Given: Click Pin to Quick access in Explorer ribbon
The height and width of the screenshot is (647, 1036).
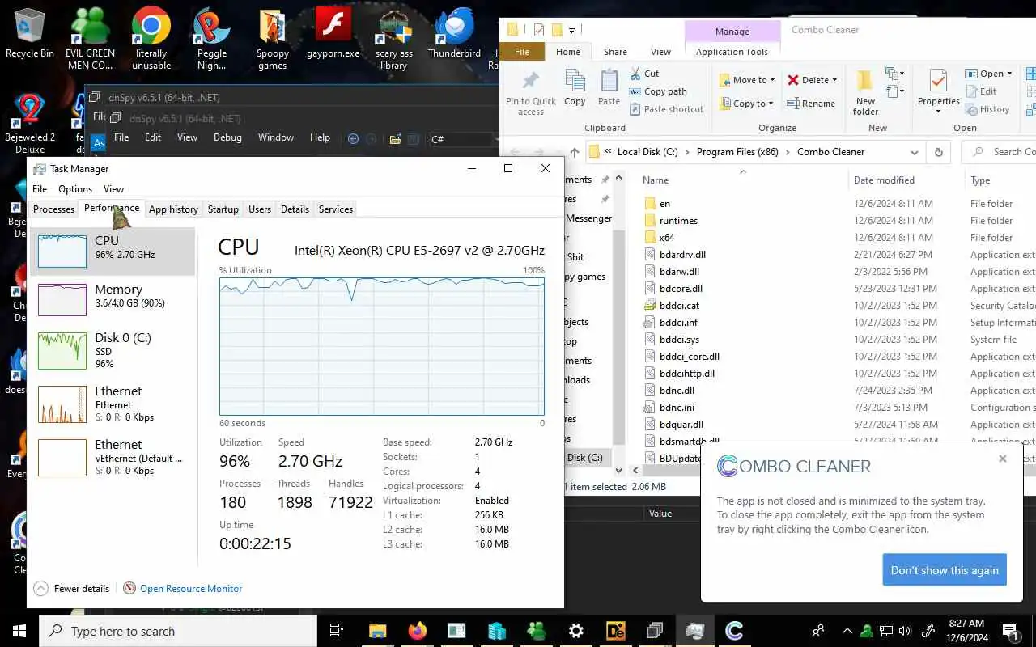Looking at the screenshot, I should coord(531,93).
